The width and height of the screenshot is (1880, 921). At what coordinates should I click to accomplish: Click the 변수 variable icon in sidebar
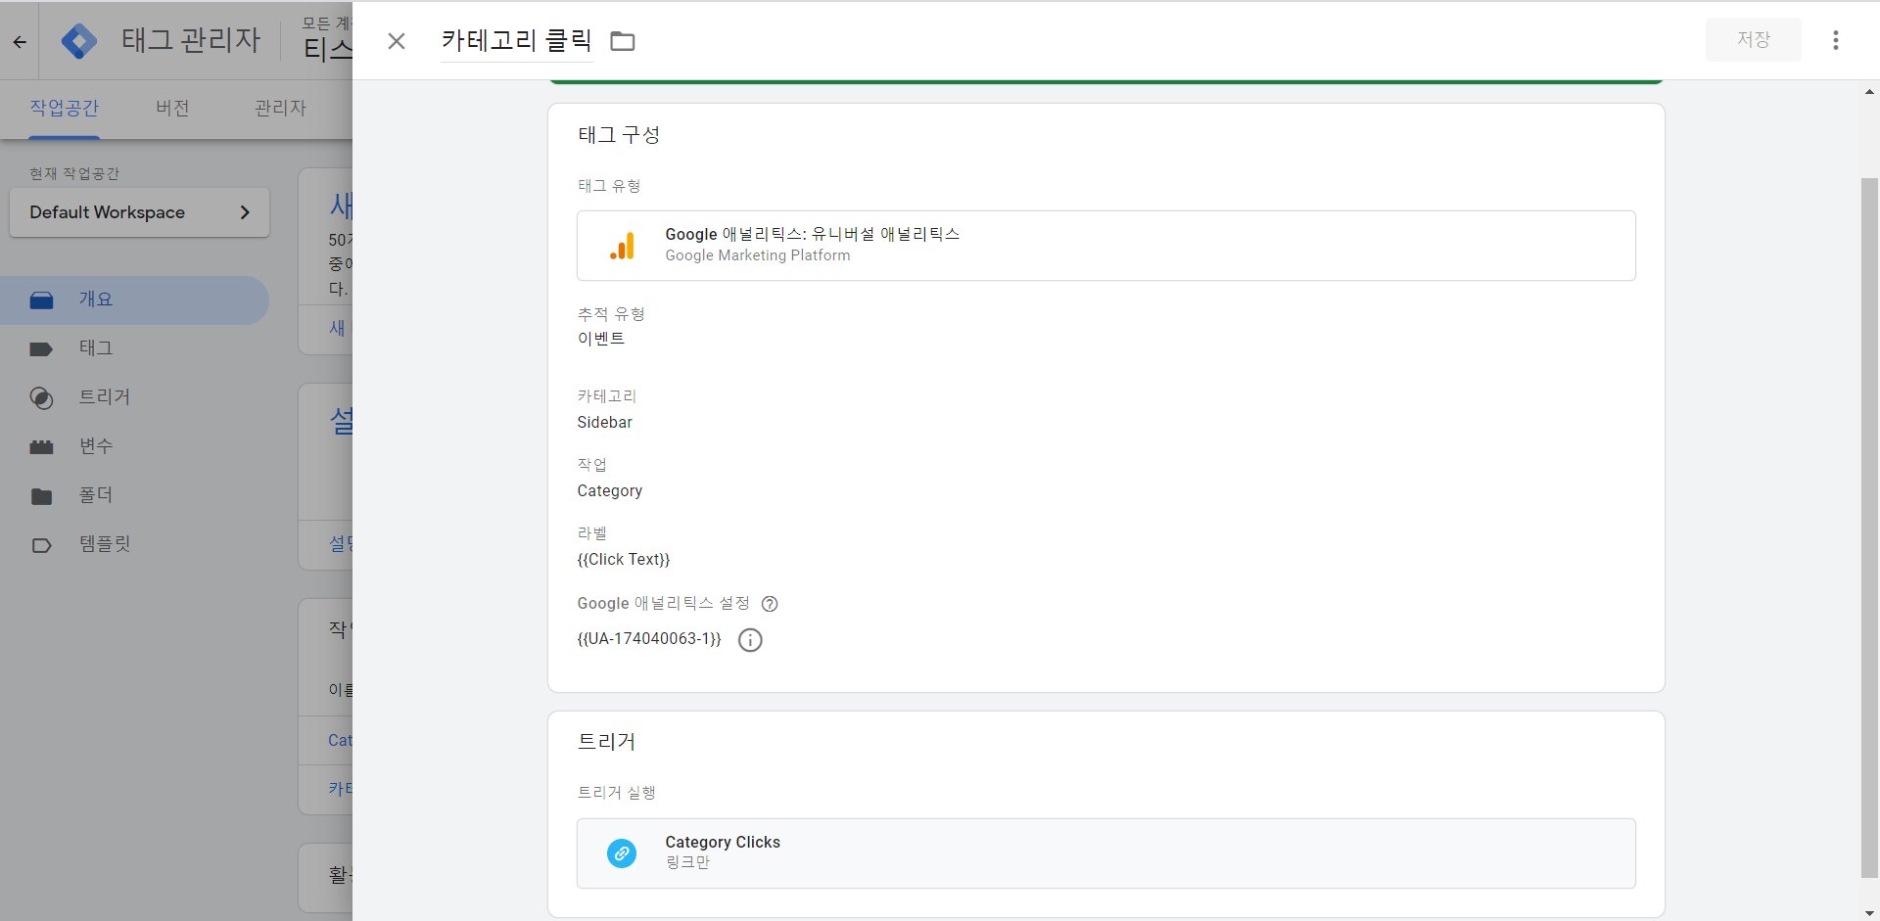click(x=41, y=447)
